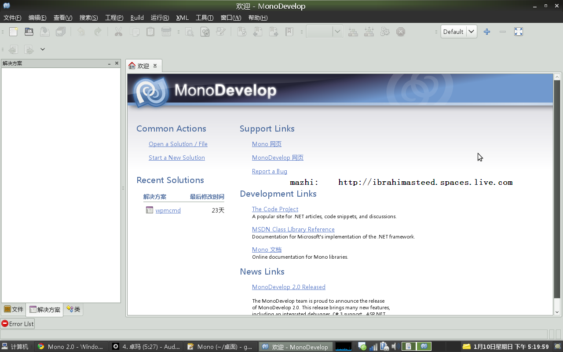
Task: Open the Mono 文档 link
Action: click(267, 249)
